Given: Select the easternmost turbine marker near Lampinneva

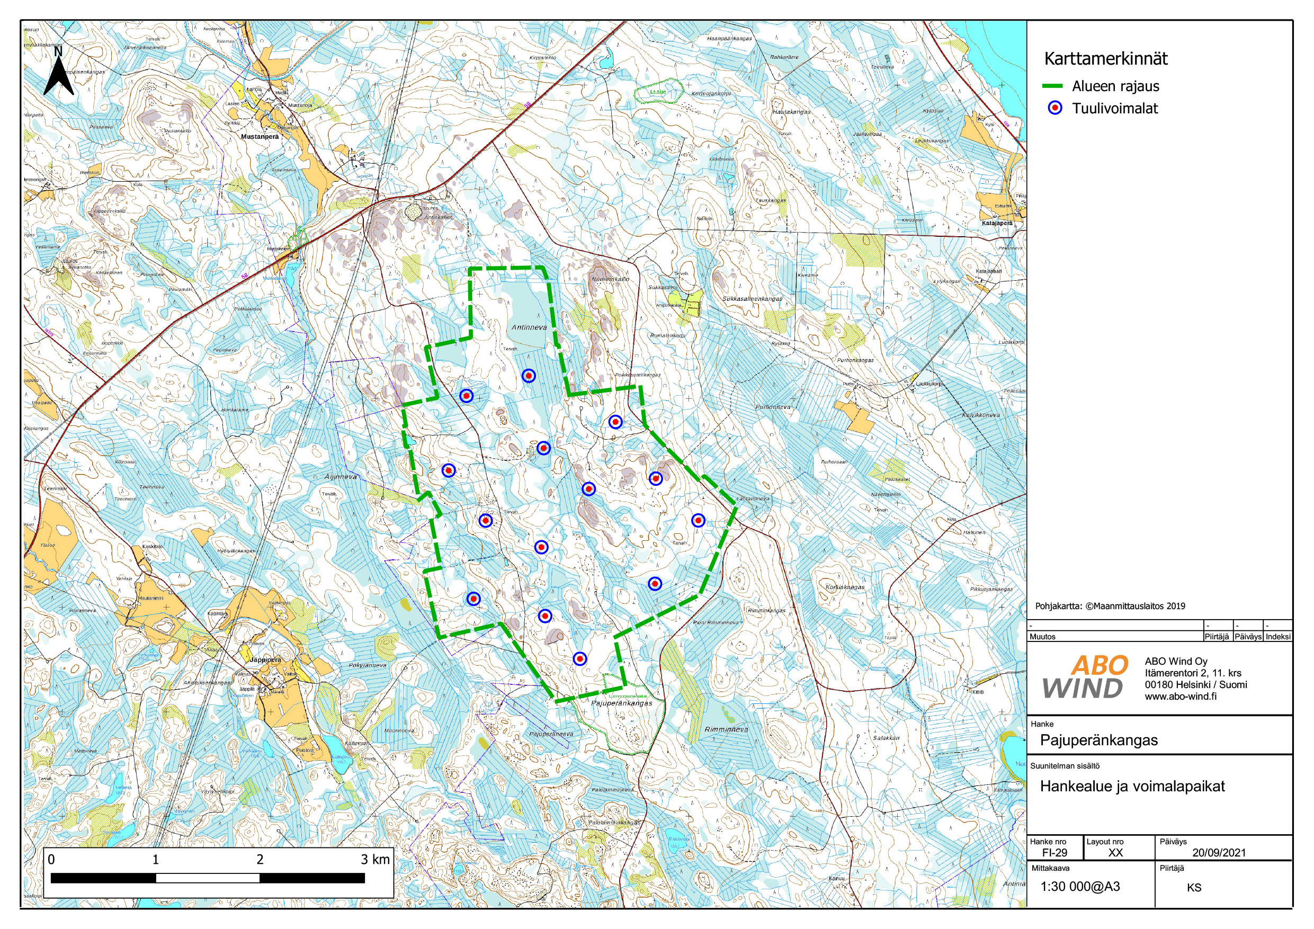Looking at the screenshot, I should [698, 520].
